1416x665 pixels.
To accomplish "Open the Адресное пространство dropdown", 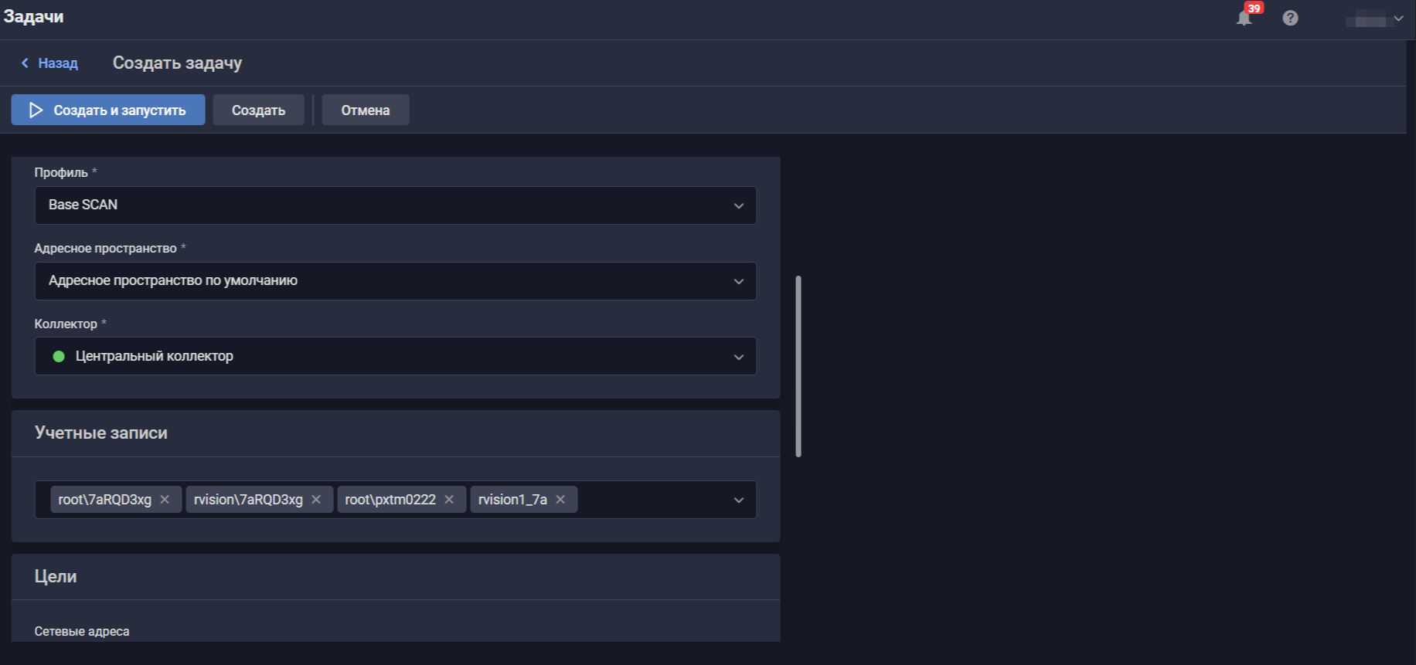I will coord(738,281).
